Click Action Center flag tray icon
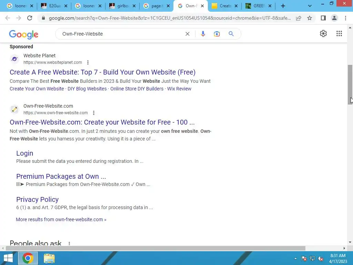Screen dimensions: 353x265 coord(304,258)
